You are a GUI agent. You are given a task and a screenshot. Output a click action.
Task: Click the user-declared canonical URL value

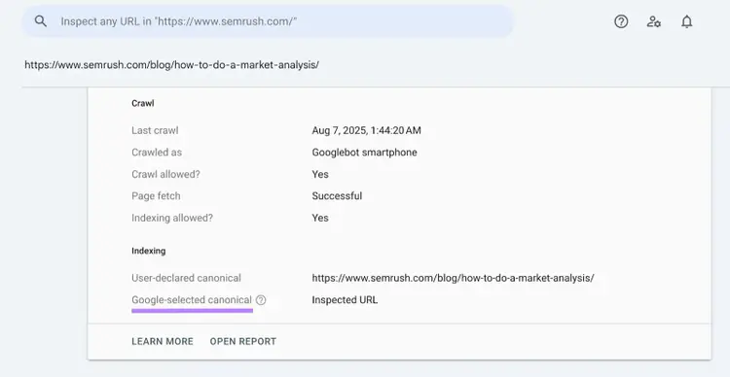453,279
